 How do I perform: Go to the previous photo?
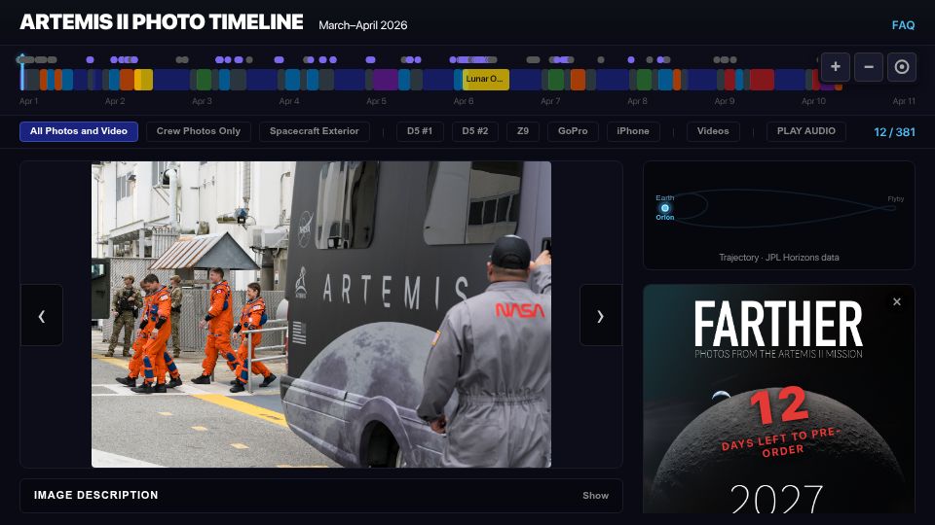[42, 315]
